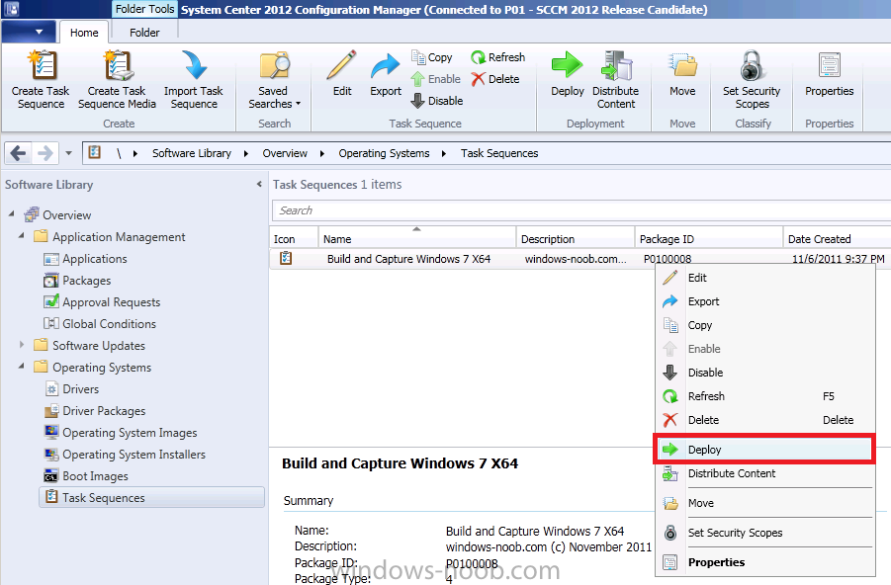The width and height of the screenshot is (891, 585).
Task: Select Operating System Installers tree item
Action: click(x=125, y=455)
